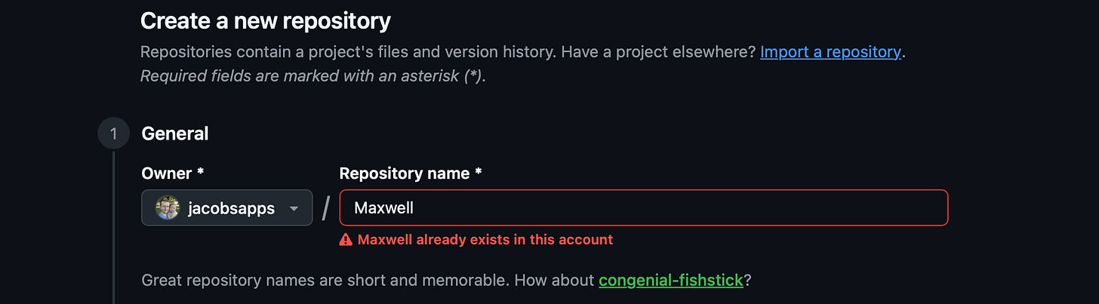Image resolution: width=1099 pixels, height=304 pixels.
Task: Click the jacobsapps profile avatar
Action: point(167,208)
